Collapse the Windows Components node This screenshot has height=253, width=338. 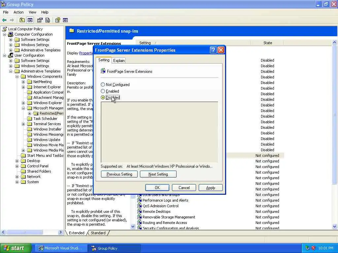[17, 76]
